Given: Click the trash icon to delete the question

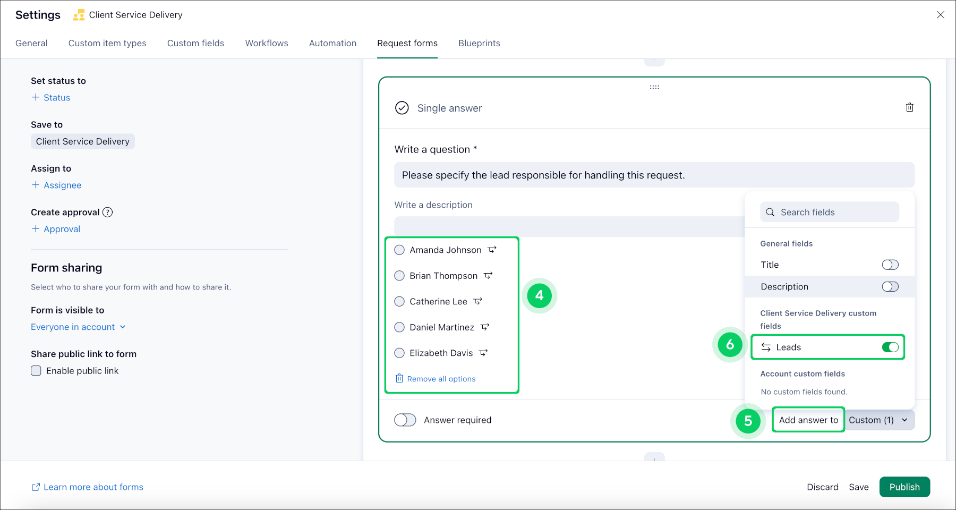Looking at the screenshot, I should (909, 107).
